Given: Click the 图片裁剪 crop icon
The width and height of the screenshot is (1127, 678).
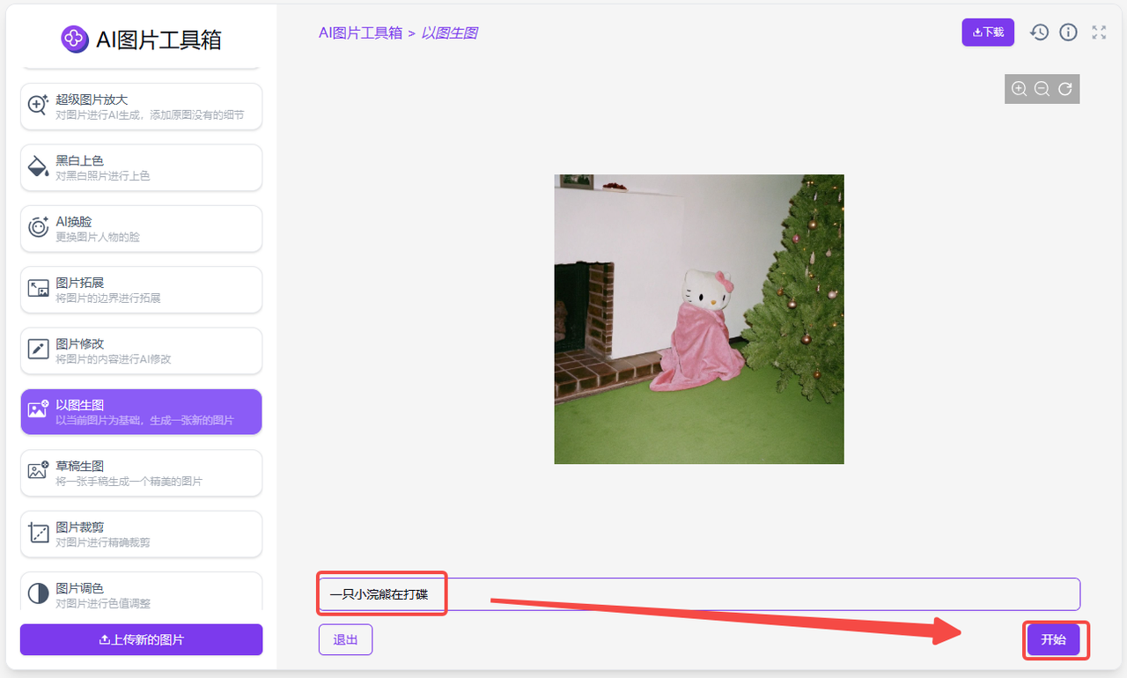Looking at the screenshot, I should tap(38, 534).
